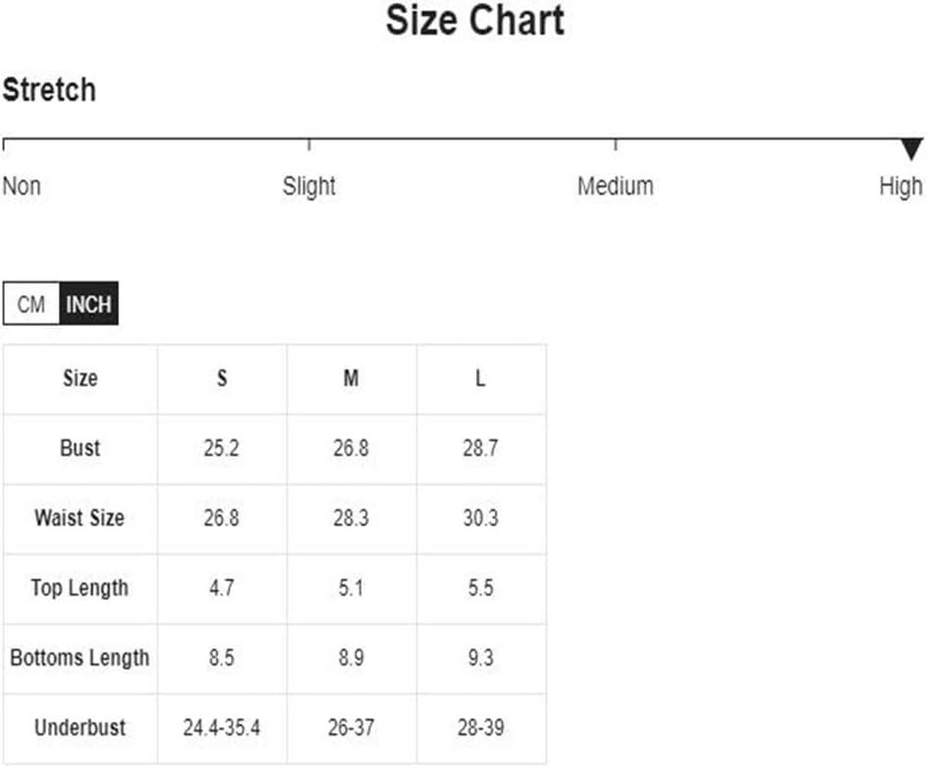Select the L size column header
Screen dimensions: 927x768
(x=480, y=378)
